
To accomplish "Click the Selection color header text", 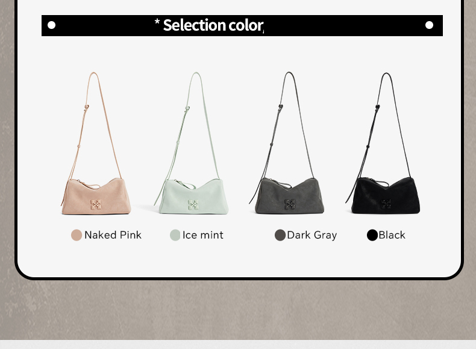I will (213, 25).
